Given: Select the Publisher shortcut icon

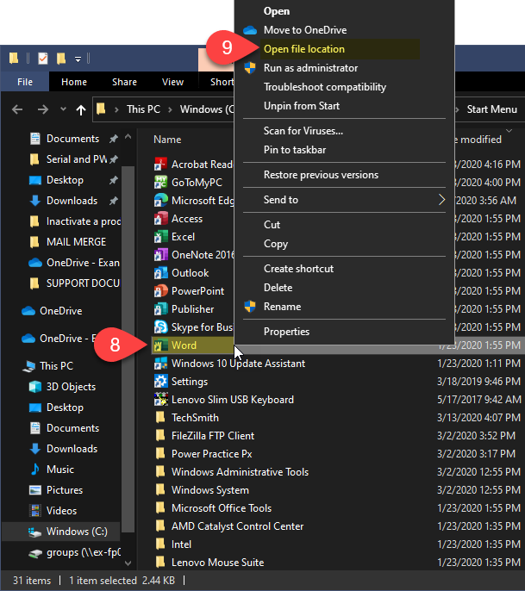Looking at the screenshot, I should (x=160, y=309).
